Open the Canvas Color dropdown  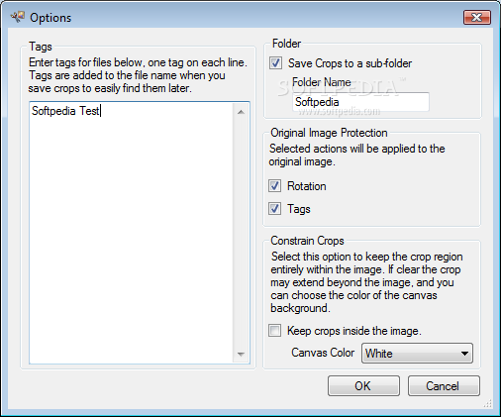click(x=417, y=354)
